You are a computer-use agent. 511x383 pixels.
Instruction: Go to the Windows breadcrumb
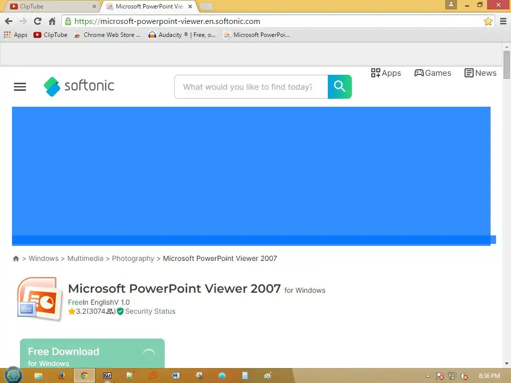[x=43, y=258]
